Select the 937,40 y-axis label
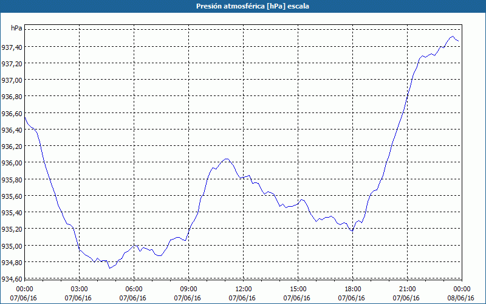Viewport: 486px width, 304px height. coord(12,47)
